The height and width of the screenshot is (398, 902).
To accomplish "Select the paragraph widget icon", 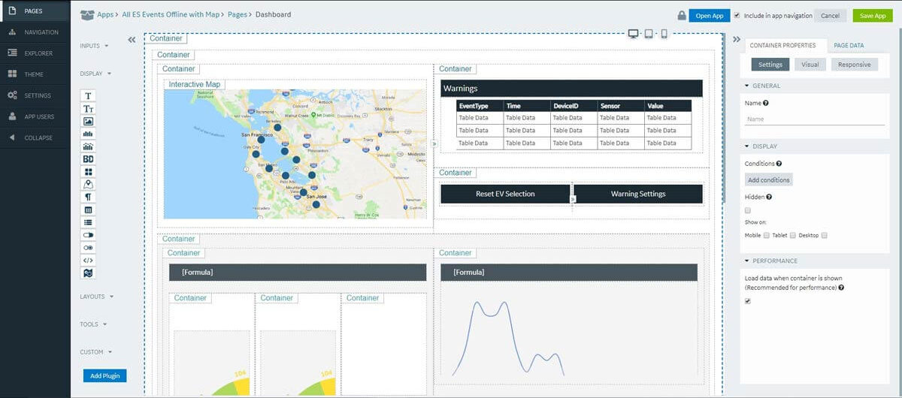I will coord(89,197).
